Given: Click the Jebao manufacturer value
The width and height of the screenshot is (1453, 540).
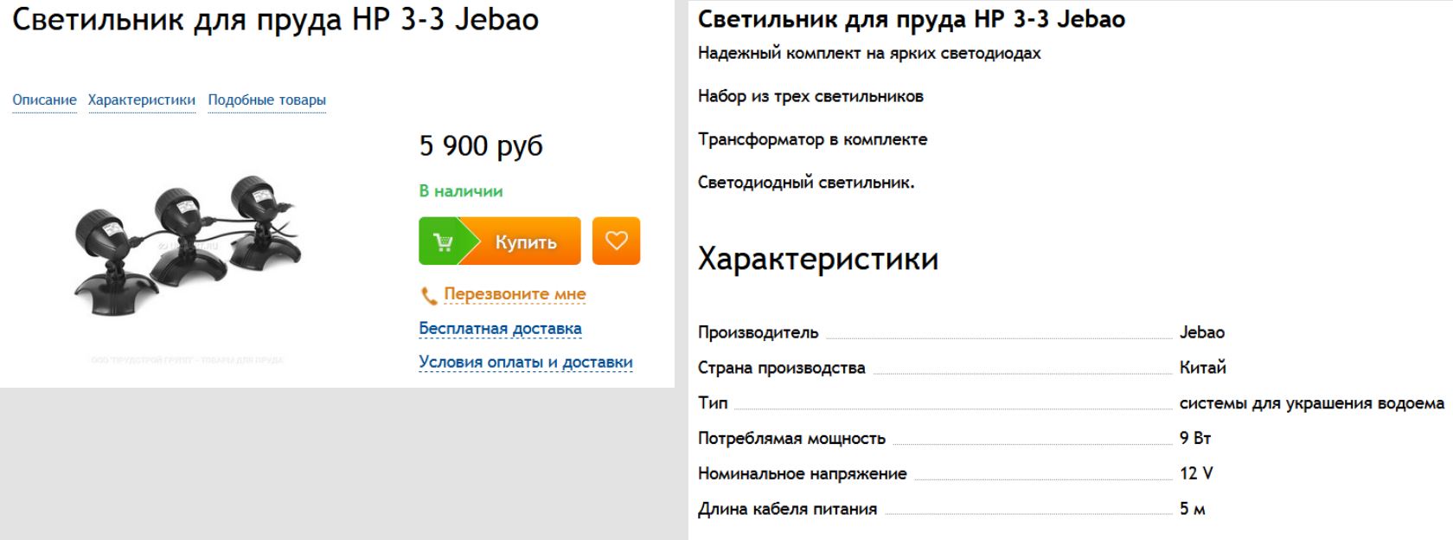Looking at the screenshot, I should 1201,332.
